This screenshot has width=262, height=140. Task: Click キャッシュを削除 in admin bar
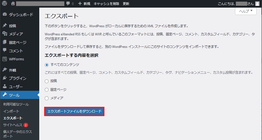(x=106, y=4)
